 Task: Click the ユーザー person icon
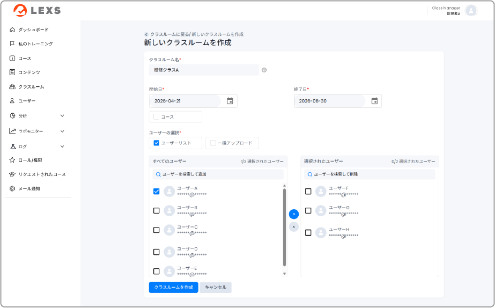[12, 100]
